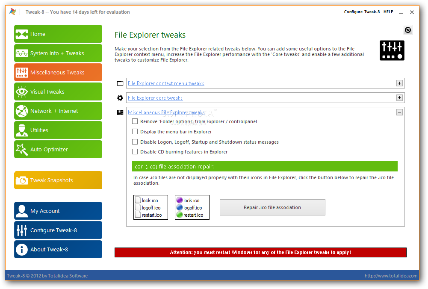Viewport: 428px width, 289px height.
Task: Open My Account page
Action: click(x=58, y=211)
